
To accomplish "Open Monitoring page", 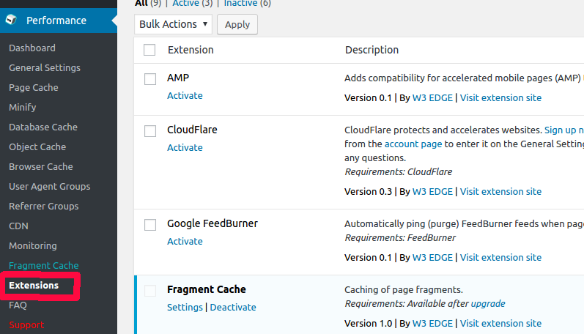I will pos(33,246).
